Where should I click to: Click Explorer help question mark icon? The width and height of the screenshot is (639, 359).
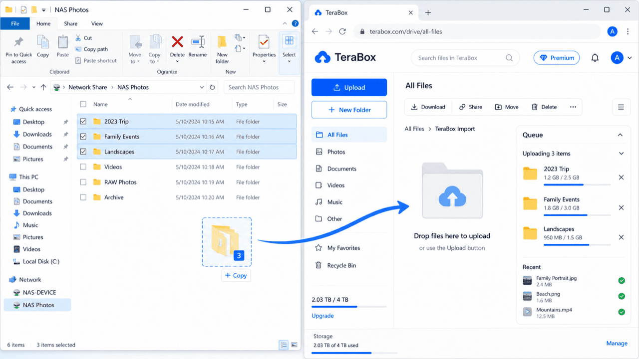tap(296, 23)
